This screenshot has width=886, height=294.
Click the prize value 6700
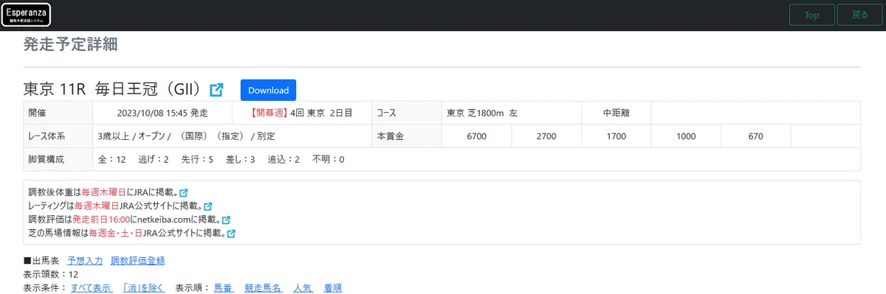pyautogui.click(x=476, y=136)
